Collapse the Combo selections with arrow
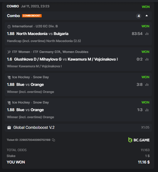This screenshot has width=158, height=172. 147,16
